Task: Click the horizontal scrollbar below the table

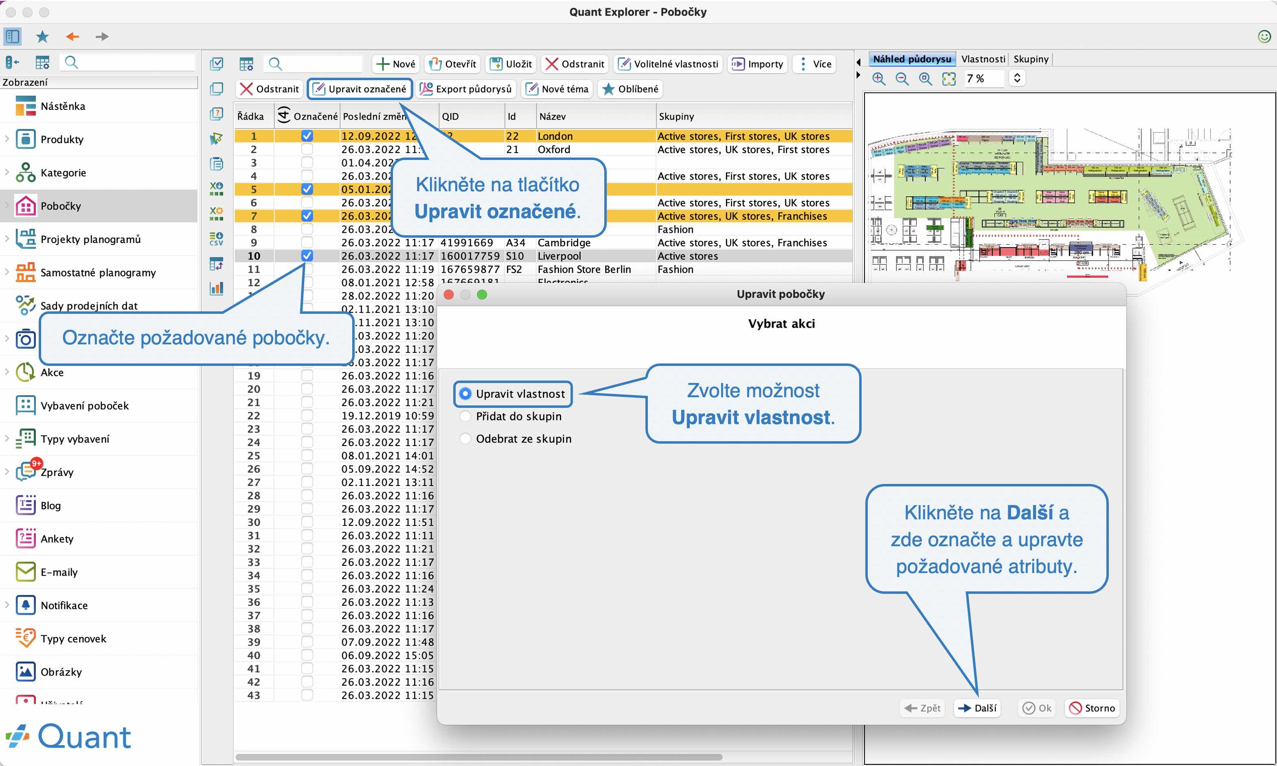Action: click(479, 757)
